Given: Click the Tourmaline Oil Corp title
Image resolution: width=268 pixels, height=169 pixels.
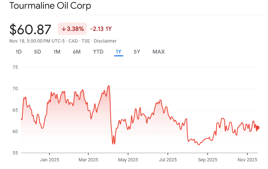Looking at the screenshot, I should [x=50, y=6].
